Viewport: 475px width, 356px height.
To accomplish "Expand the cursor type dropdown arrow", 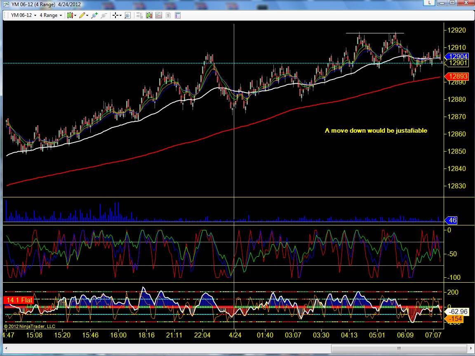I will [x=120, y=15].
